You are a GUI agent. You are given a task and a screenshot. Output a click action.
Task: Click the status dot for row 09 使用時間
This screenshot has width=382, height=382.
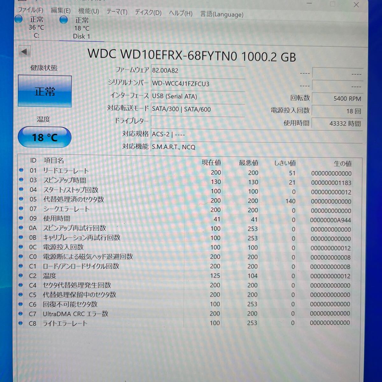coord(21,218)
